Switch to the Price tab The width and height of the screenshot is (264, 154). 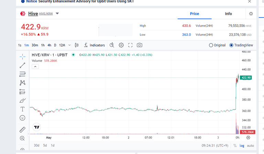click(x=195, y=14)
